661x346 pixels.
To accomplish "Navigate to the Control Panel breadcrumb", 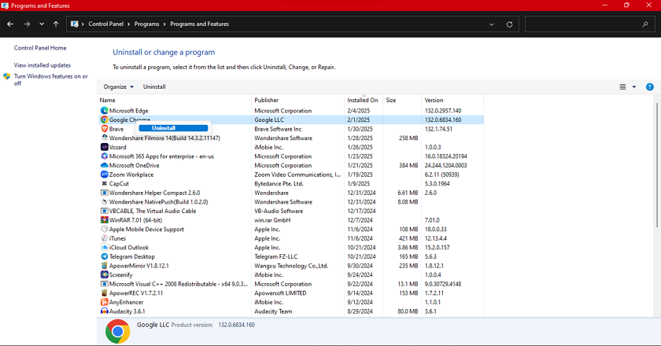I will tap(105, 24).
